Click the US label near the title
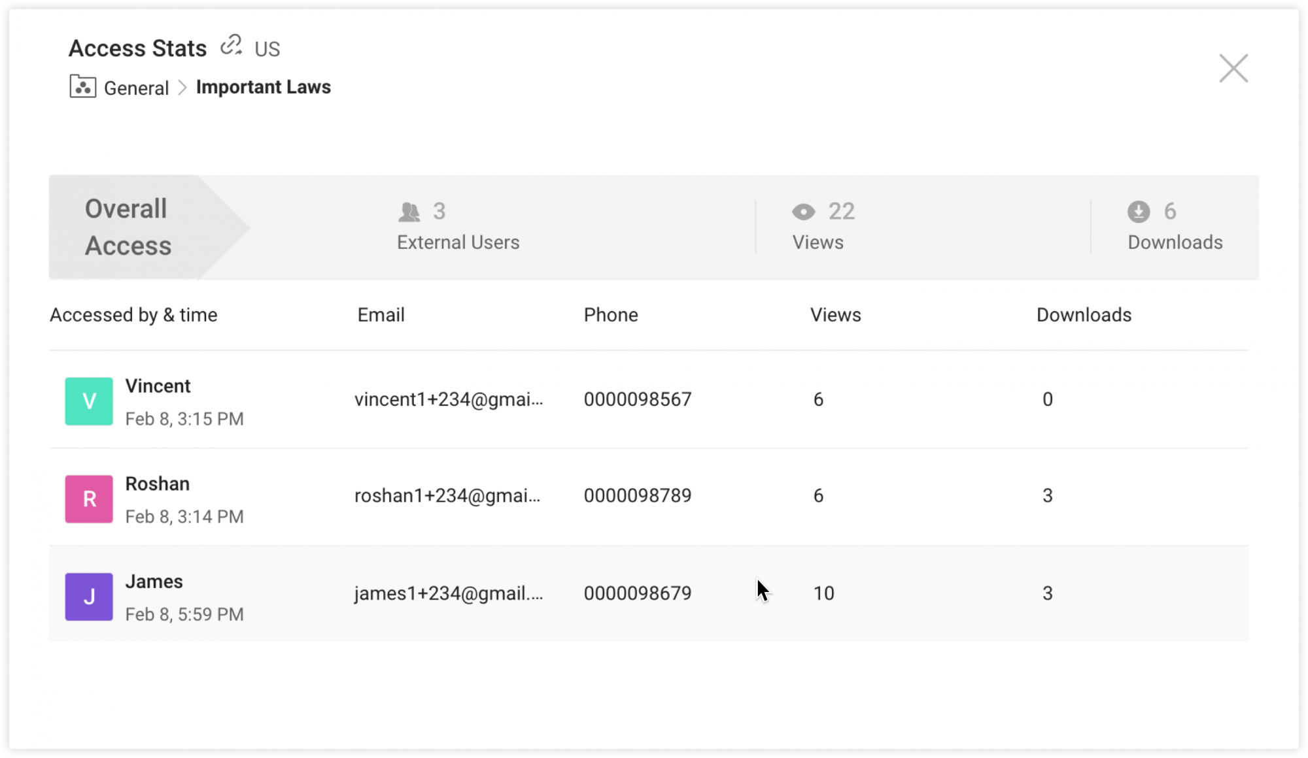 [266, 48]
